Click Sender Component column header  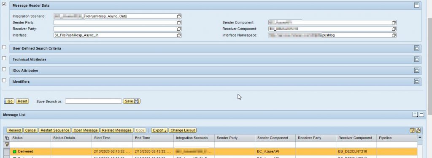click(x=275, y=138)
